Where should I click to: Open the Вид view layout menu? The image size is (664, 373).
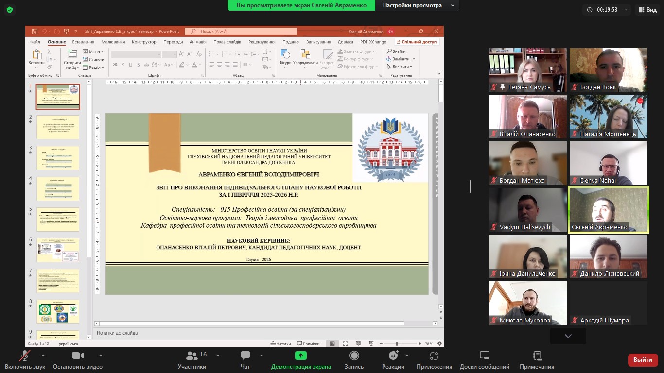click(647, 10)
